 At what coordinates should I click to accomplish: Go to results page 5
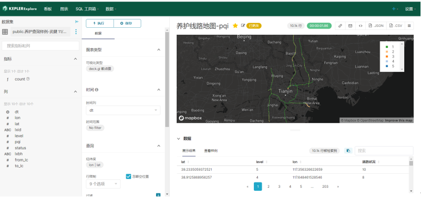click(x=301, y=186)
